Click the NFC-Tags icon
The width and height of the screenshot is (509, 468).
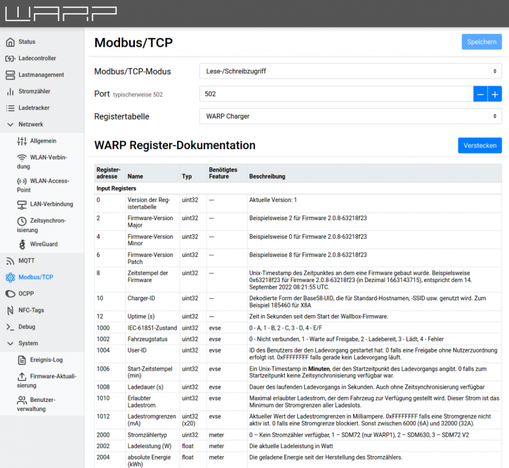point(10,310)
